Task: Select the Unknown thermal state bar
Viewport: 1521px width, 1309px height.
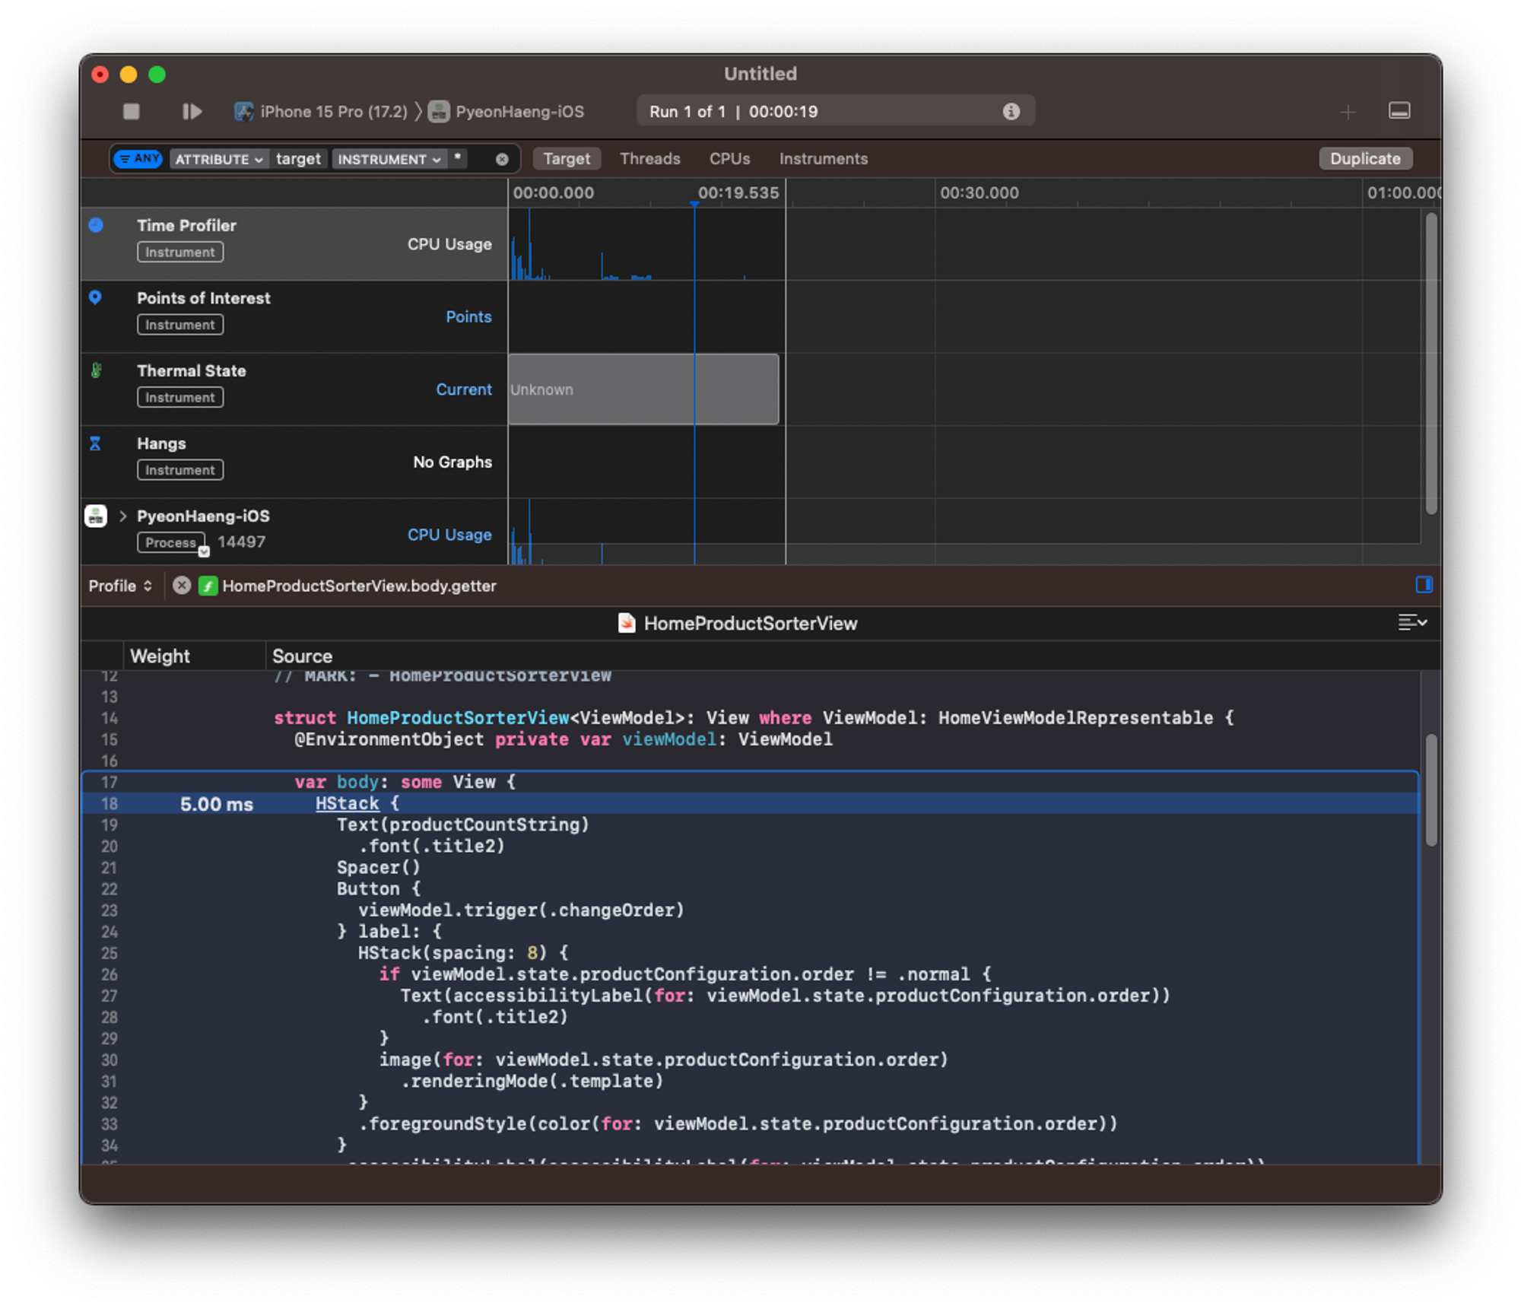Action: (x=643, y=389)
